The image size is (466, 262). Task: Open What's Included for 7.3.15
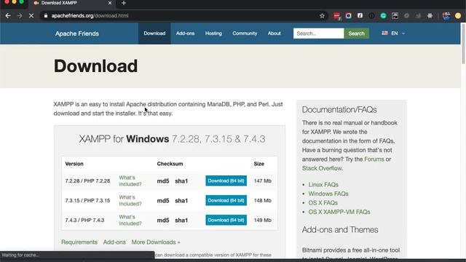[x=130, y=201]
